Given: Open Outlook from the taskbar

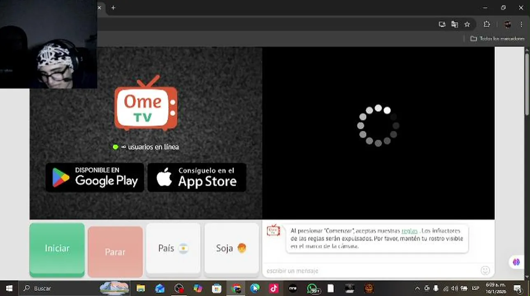Looking at the screenshot, I should (x=160, y=288).
